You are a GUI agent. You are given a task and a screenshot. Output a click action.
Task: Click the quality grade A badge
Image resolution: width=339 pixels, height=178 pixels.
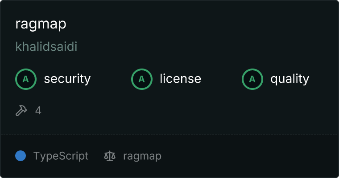pyautogui.click(x=252, y=79)
